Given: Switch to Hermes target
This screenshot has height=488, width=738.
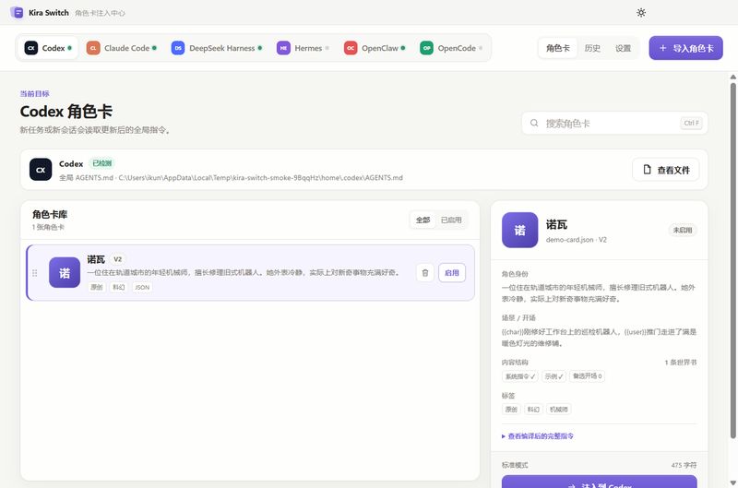Looking at the screenshot, I should point(303,48).
